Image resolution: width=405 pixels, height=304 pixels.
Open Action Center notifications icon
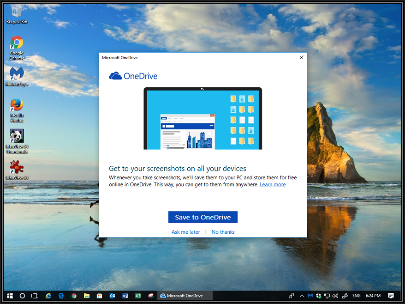(391, 296)
